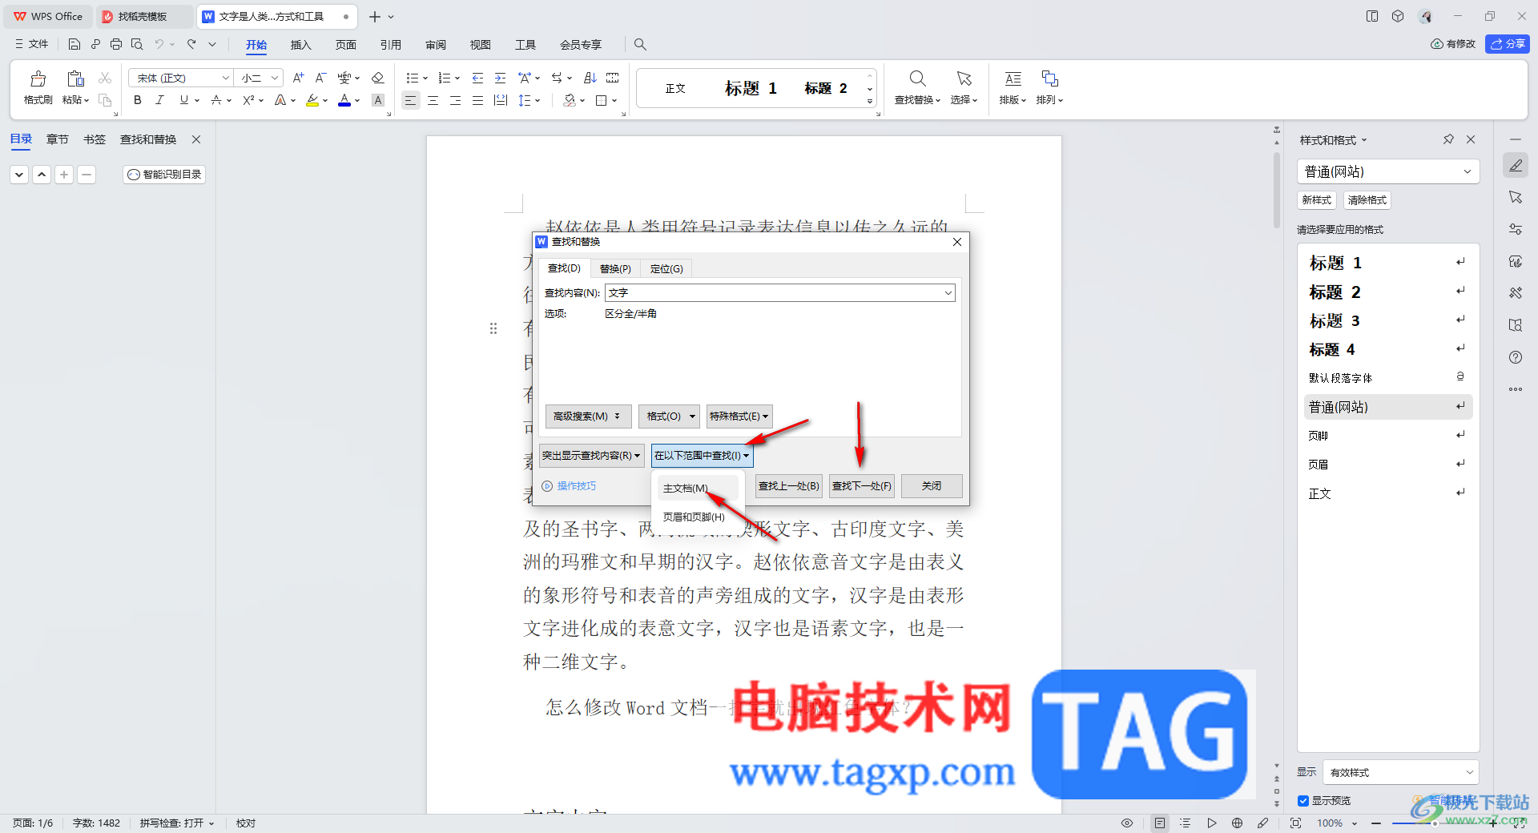Pin the Styles and Formatting pane

coord(1448,139)
